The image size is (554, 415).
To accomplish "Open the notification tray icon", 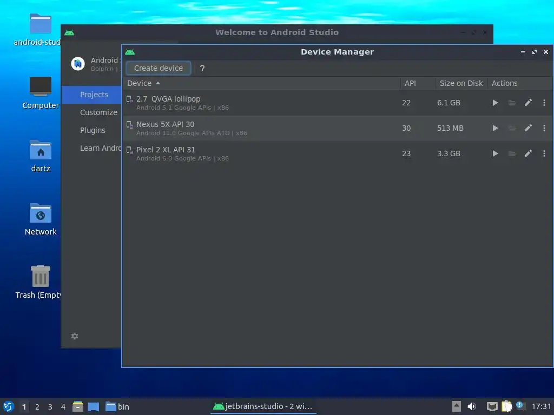I will [x=520, y=406].
